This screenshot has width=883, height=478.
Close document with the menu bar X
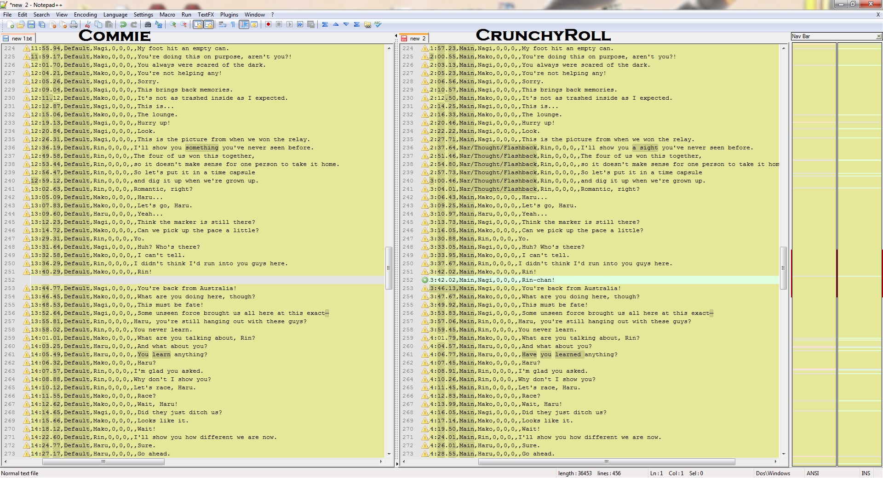click(x=877, y=15)
